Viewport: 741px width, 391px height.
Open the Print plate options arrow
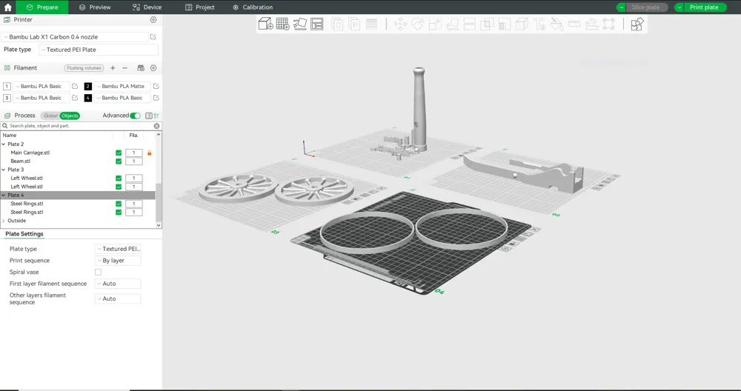(679, 7)
